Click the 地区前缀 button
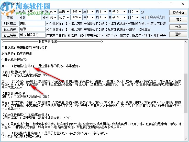Screen dimensions: 189x142 [x=10, y=23]
